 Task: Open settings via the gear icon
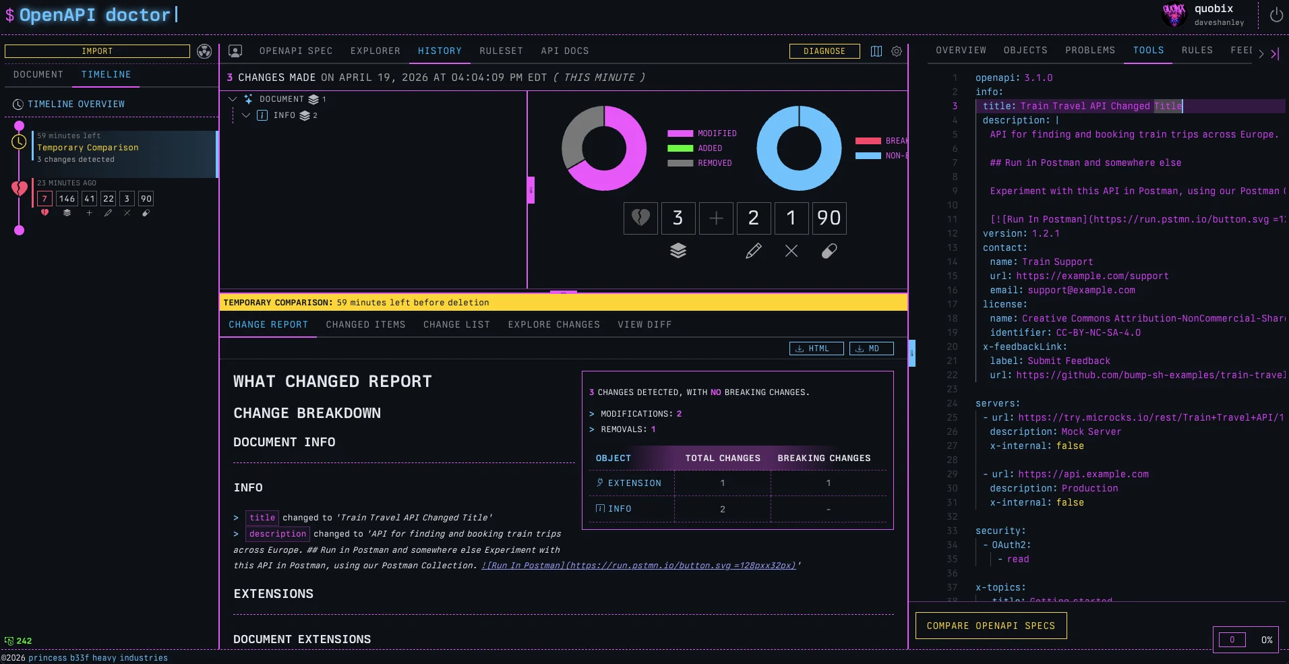897,51
